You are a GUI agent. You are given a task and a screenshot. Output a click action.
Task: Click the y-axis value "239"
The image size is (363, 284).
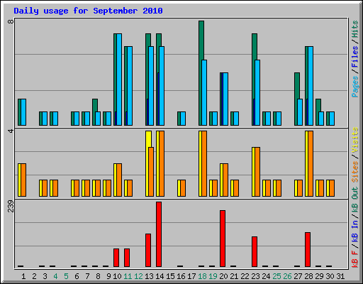pos(11,206)
